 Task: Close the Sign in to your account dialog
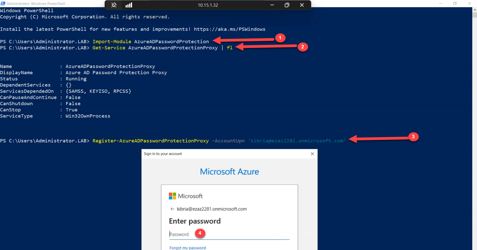312,154
